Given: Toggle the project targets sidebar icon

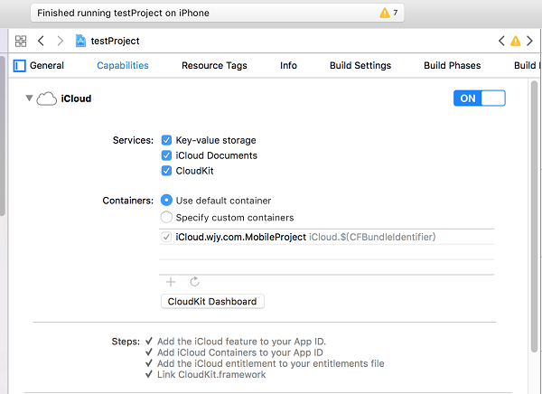Looking at the screenshot, I should pos(19,65).
